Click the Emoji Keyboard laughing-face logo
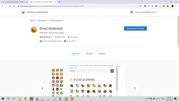The image size is (179, 101). [x=34, y=30]
